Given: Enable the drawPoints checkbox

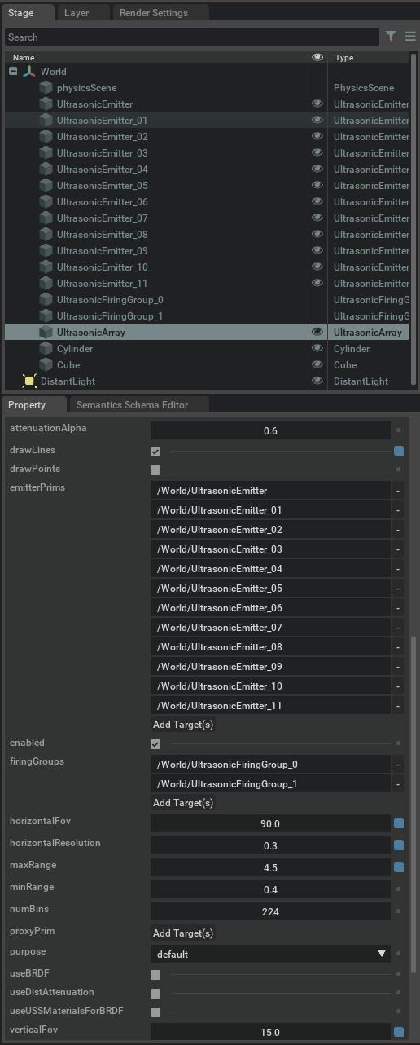Looking at the screenshot, I should 155,470.
